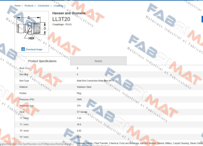Go to the Products breadcrumb
203x146 pixels.
point(29,6)
